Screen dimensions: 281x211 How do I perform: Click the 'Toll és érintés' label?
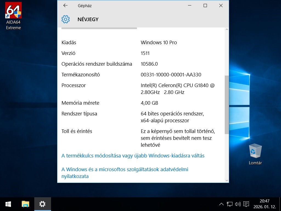(77, 131)
